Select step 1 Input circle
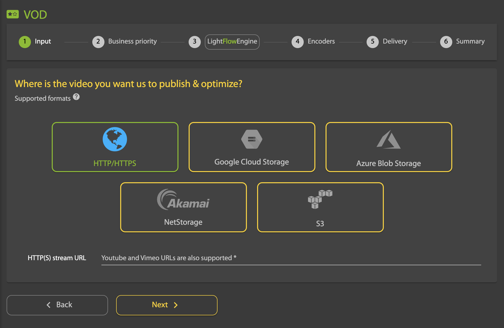 coord(25,42)
